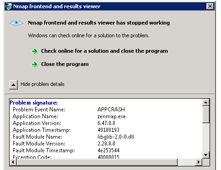Close the crash dialog window
This screenshot has height=170, width=221.
click(x=210, y=6)
